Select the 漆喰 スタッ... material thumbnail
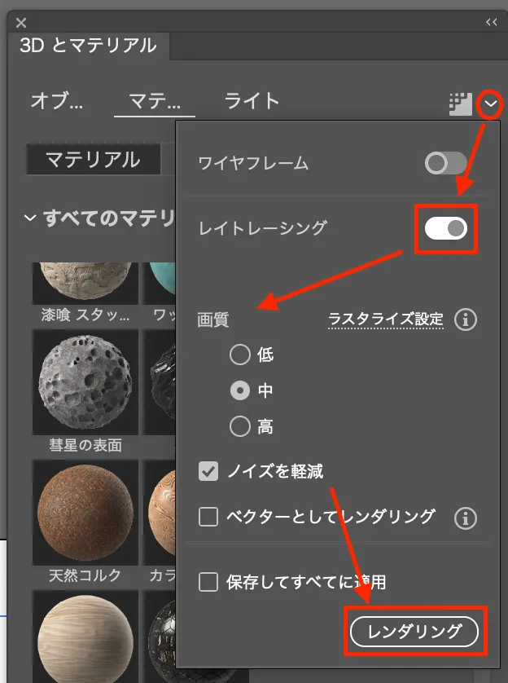This screenshot has height=683, width=508. click(x=85, y=283)
